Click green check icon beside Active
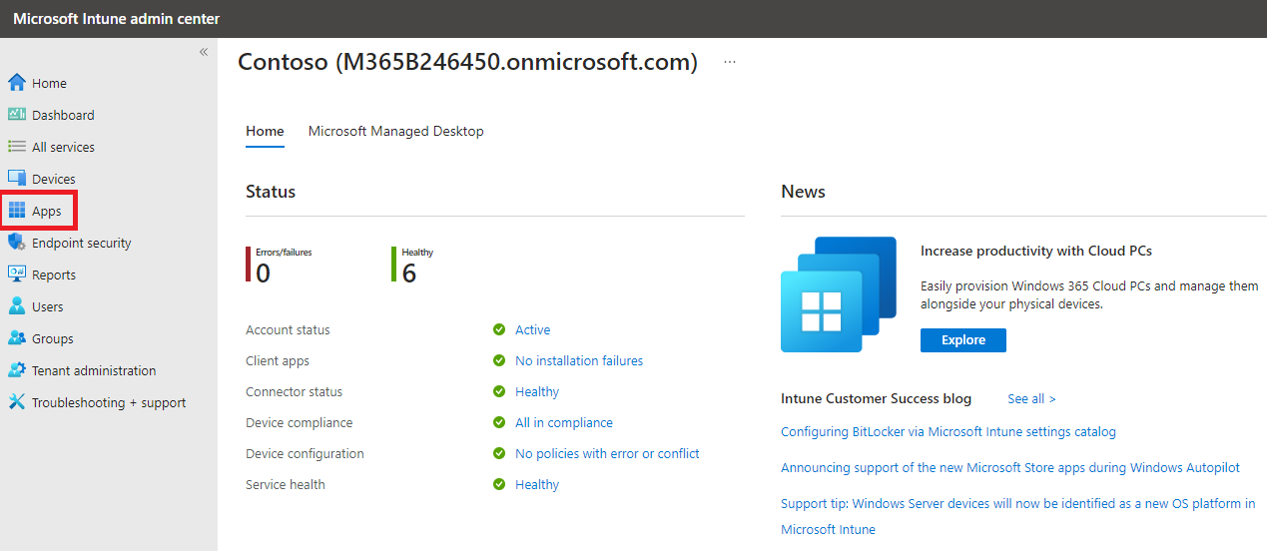 (499, 329)
